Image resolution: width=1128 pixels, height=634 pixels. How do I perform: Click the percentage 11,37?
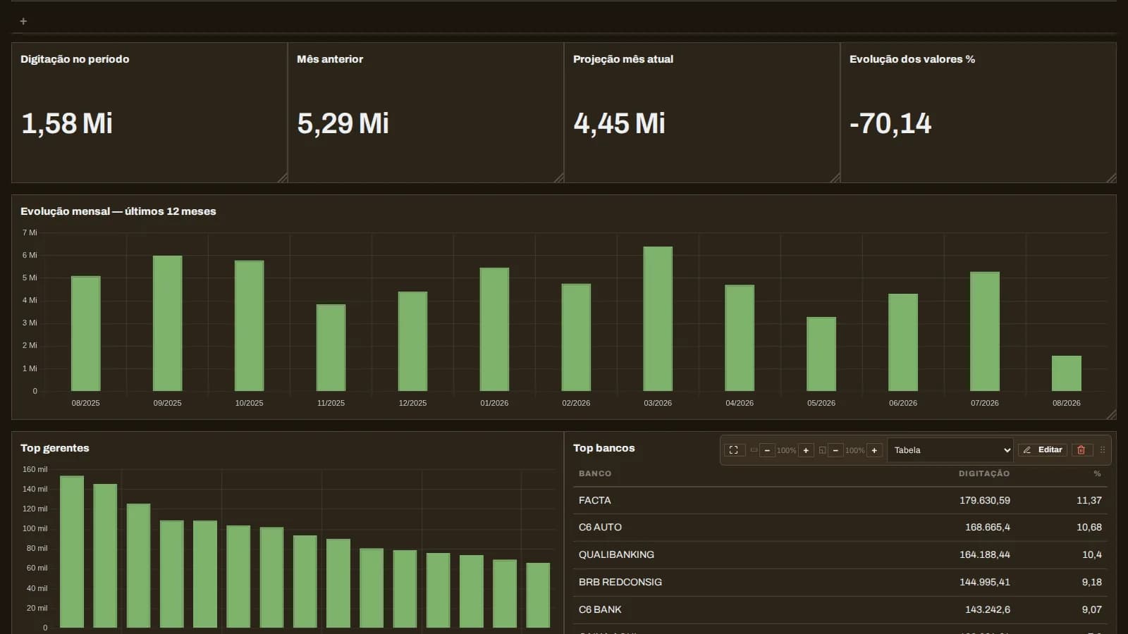point(1089,500)
